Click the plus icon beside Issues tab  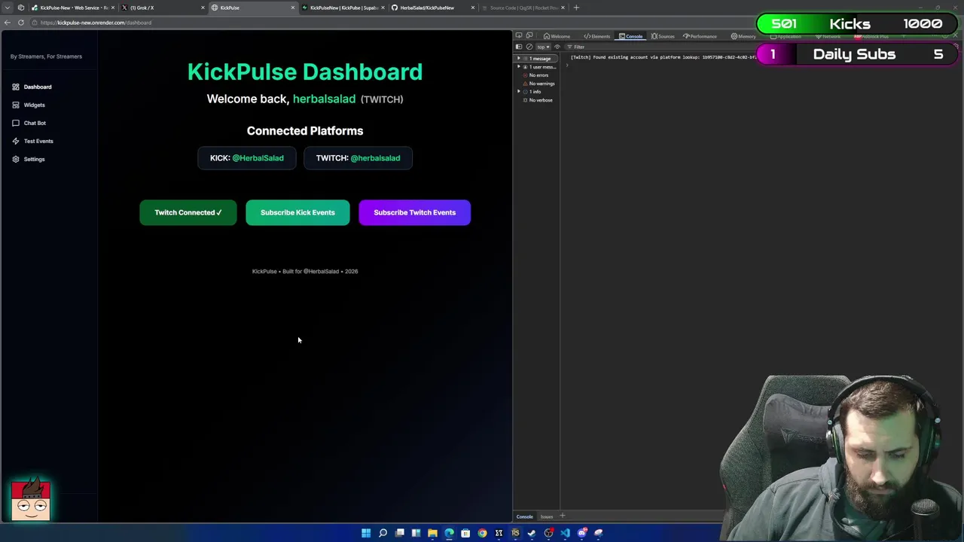click(x=563, y=516)
